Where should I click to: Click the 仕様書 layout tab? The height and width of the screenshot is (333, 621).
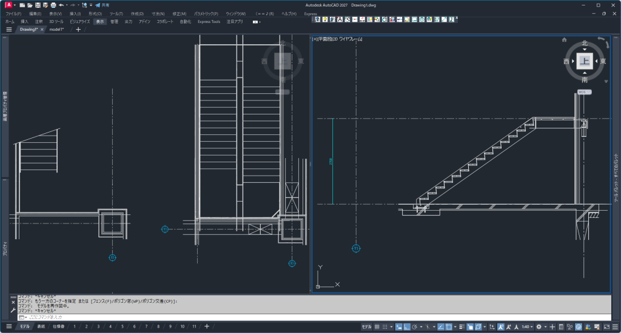(x=58, y=327)
